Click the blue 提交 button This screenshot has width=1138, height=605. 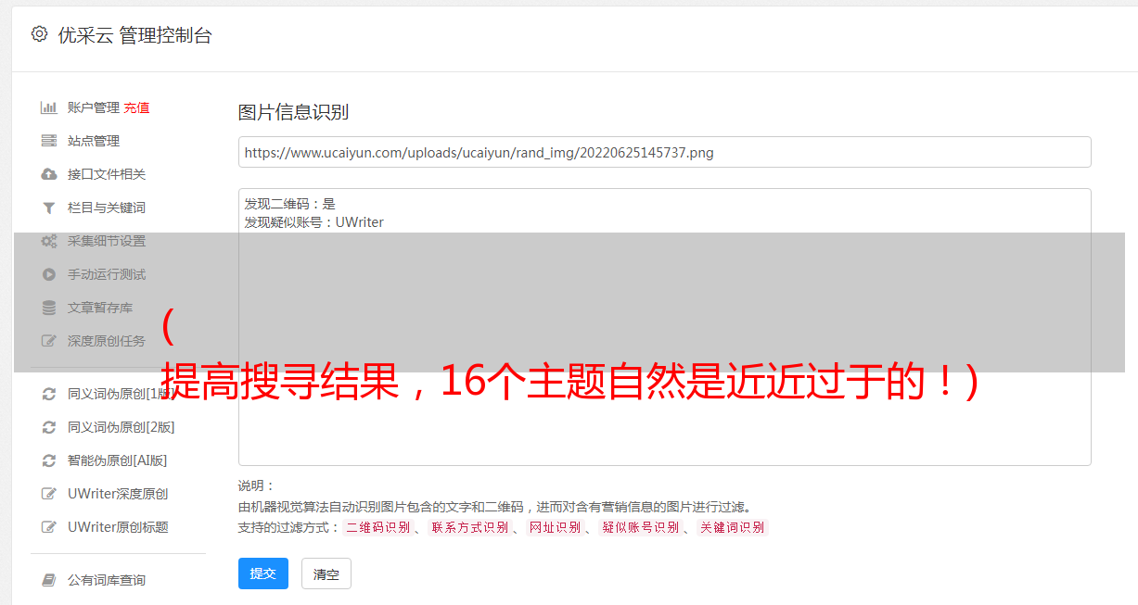[x=263, y=573]
